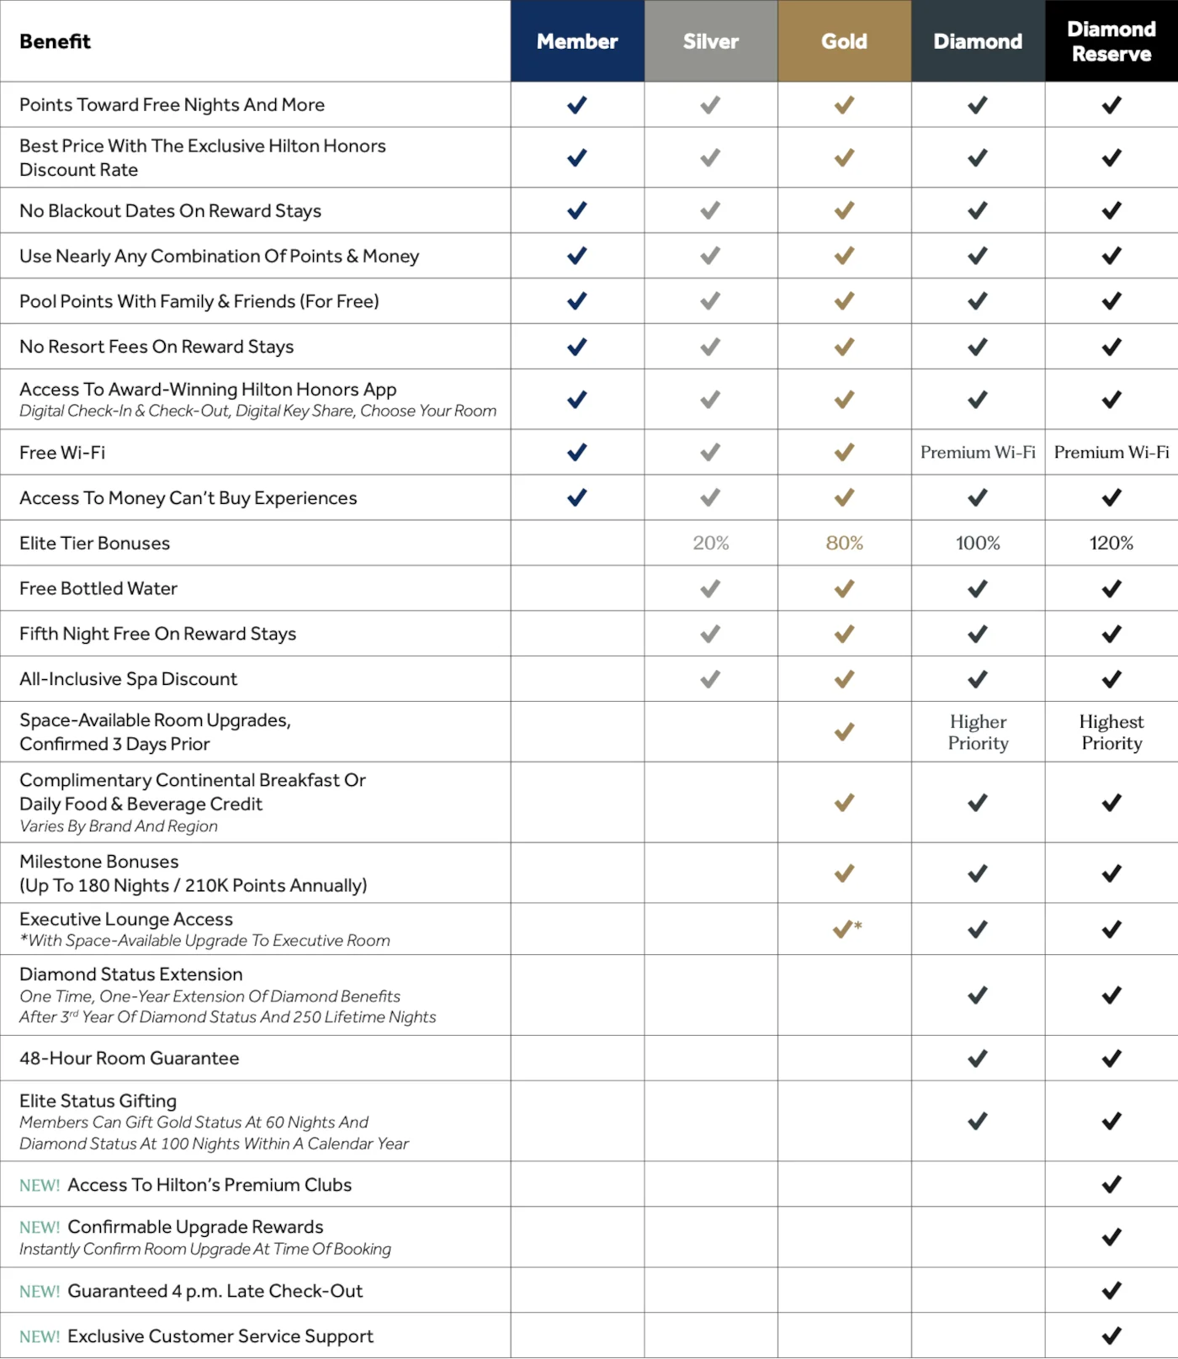The width and height of the screenshot is (1178, 1359).
Task: Select the Gold tier column header
Action: click(x=844, y=41)
